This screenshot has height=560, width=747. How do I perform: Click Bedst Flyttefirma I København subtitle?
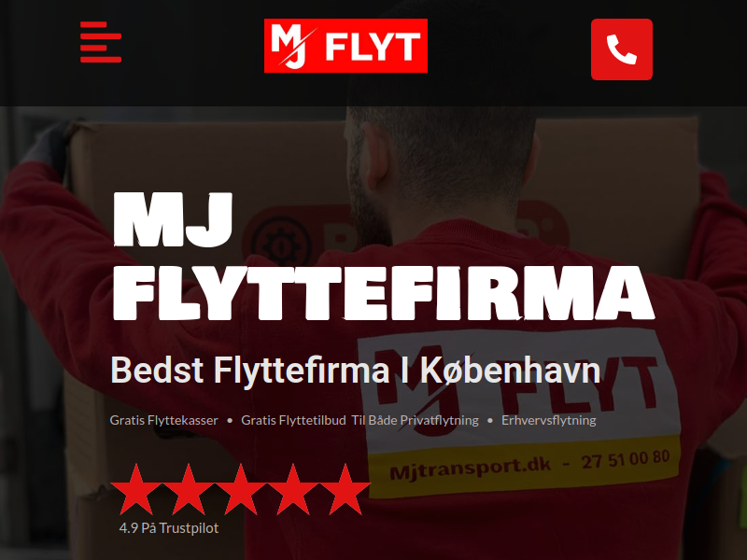(356, 370)
